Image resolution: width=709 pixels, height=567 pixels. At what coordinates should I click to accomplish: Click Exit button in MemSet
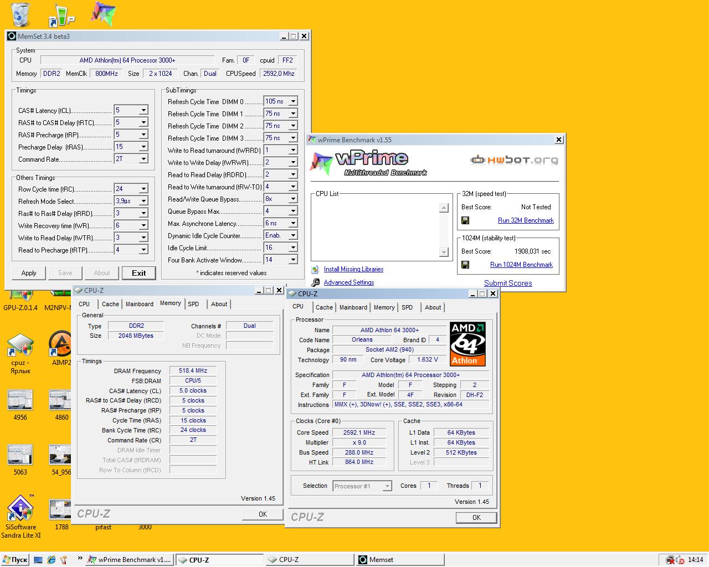[138, 273]
